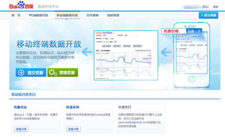
Task: View details for 快递查询 category
Action: click(x=73, y=129)
